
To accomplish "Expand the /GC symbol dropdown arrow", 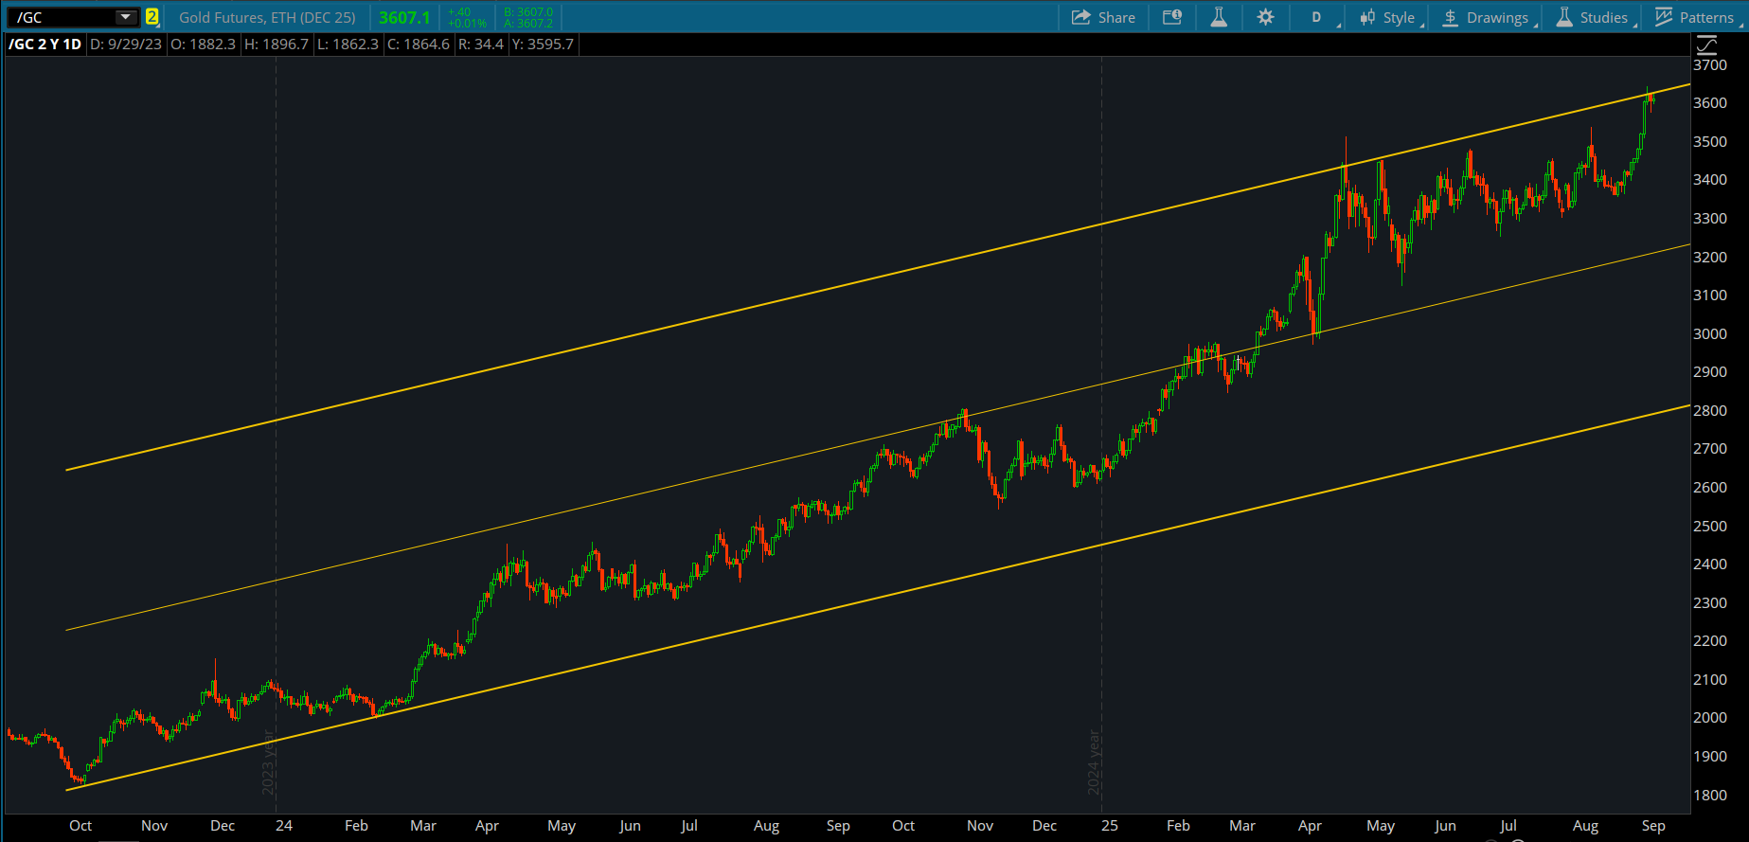I will 125,17.
